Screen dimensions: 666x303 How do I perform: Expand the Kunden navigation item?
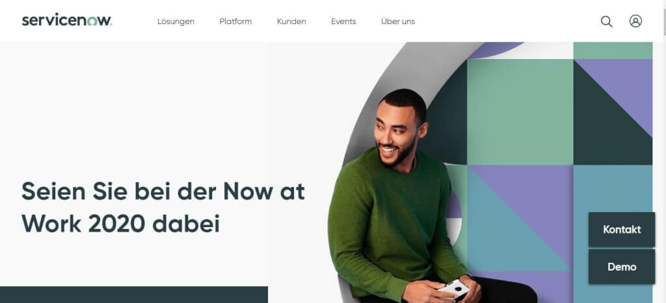[x=291, y=21]
